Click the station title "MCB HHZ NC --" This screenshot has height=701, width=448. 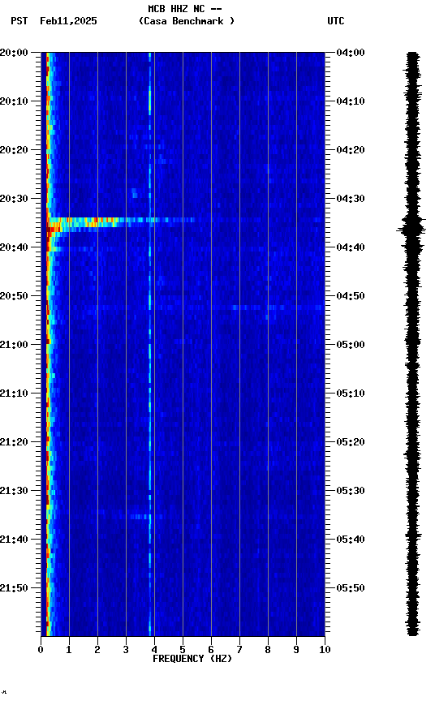coord(185,9)
